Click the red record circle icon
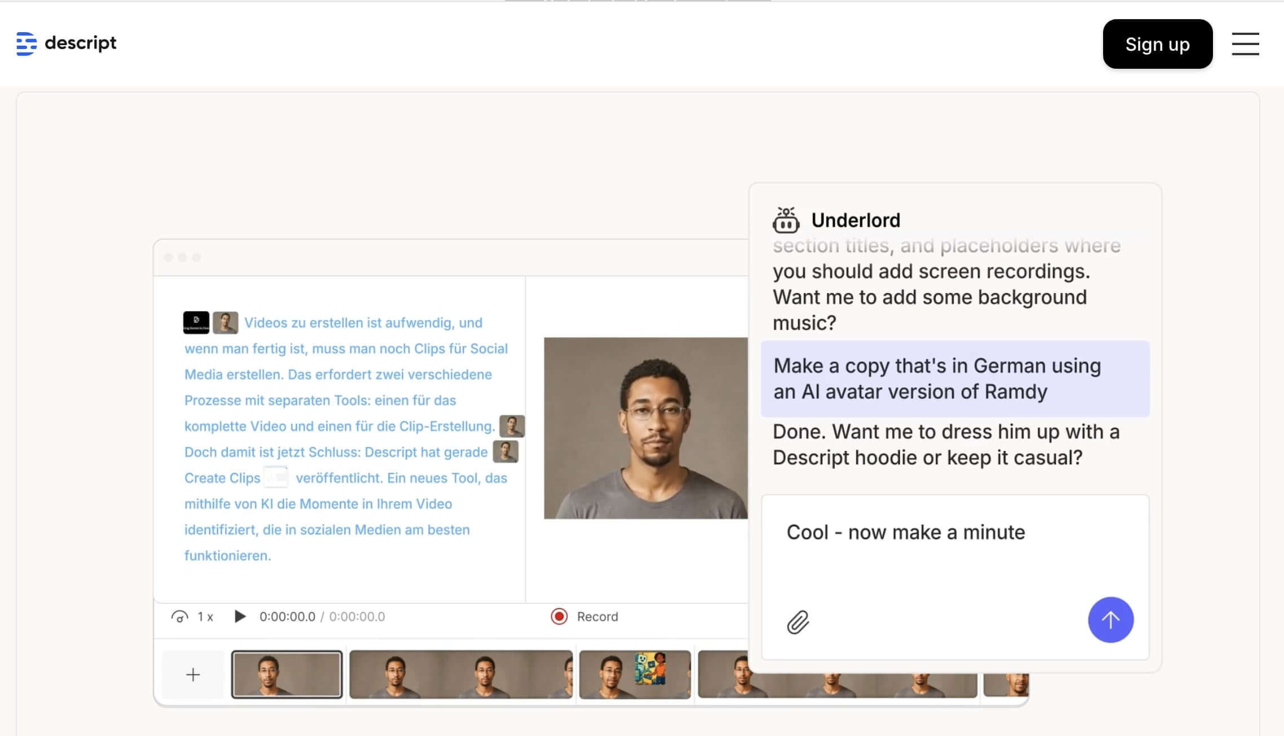 pos(559,617)
